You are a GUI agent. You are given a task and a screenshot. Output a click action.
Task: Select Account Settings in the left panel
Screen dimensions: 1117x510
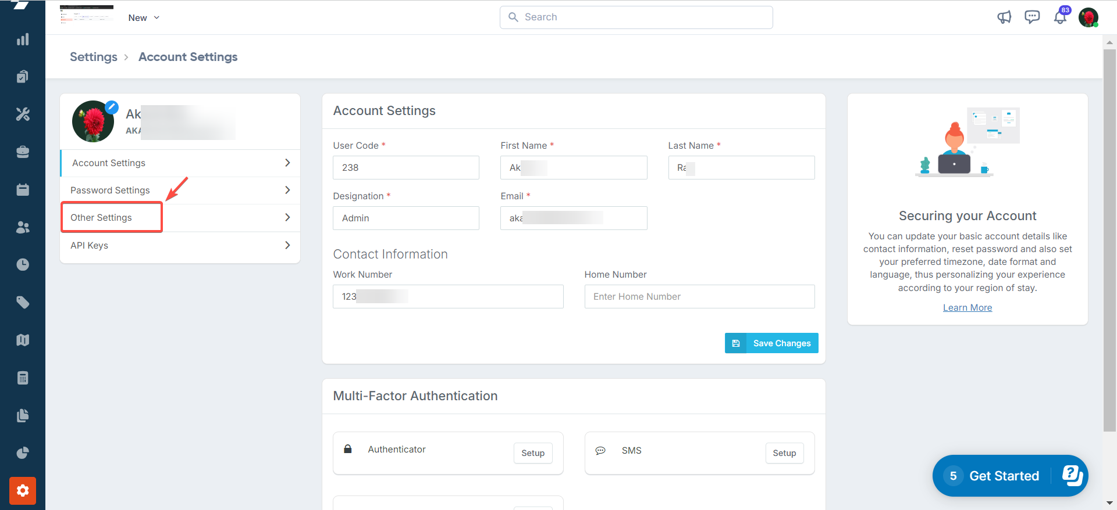pos(109,163)
